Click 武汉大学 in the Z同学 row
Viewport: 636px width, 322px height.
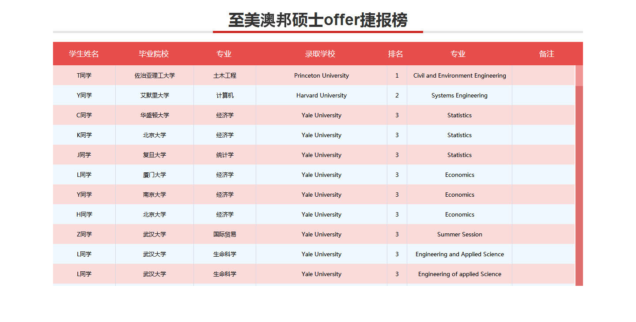pos(155,234)
